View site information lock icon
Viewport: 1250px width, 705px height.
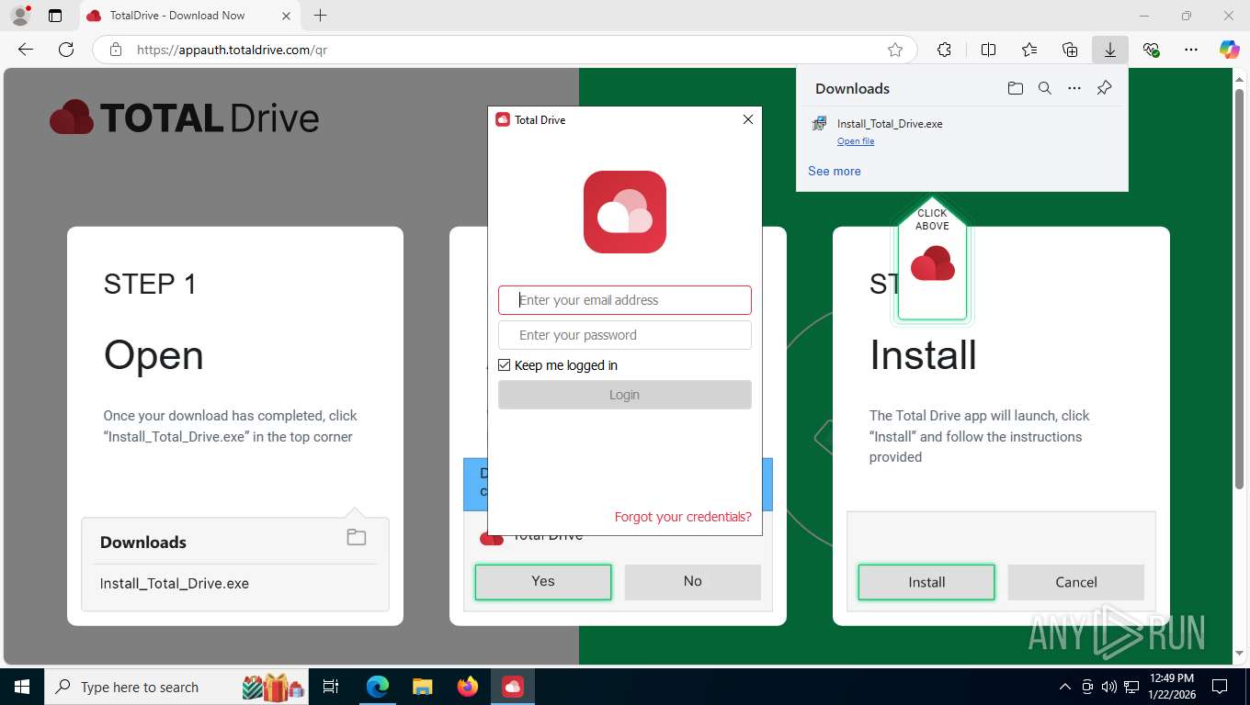(116, 50)
